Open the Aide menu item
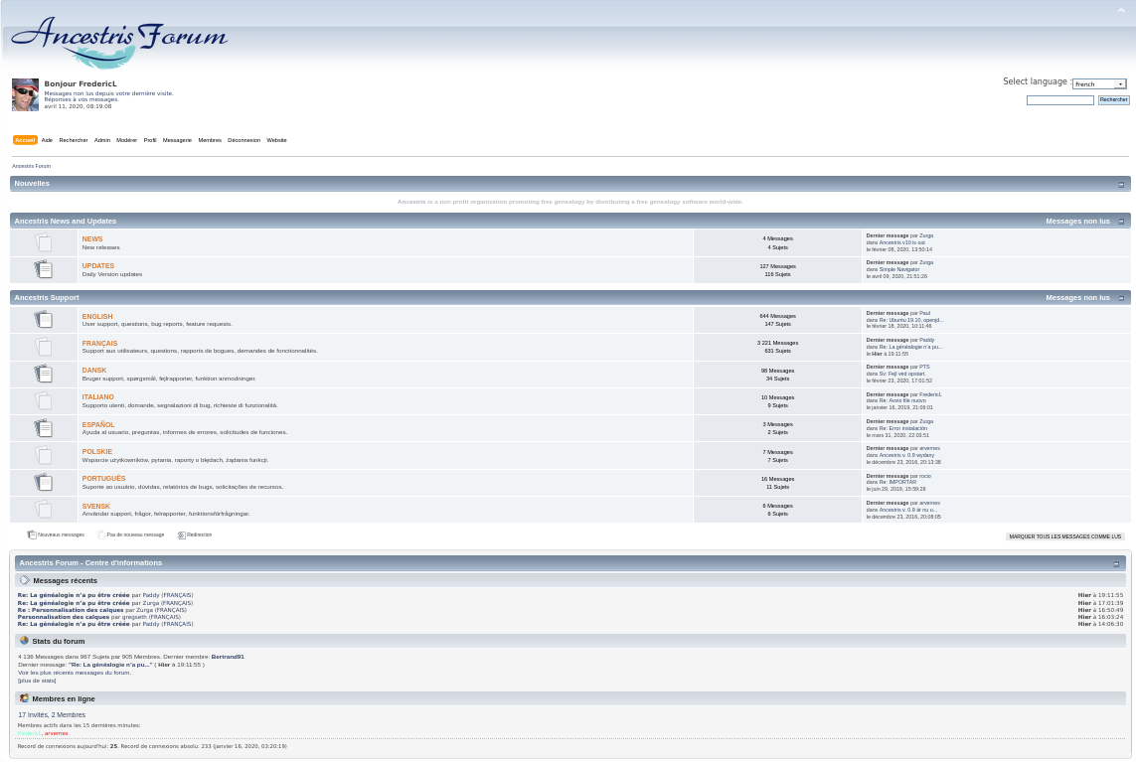The height and width of the screenshot is (762, 1136). (47, 140)
